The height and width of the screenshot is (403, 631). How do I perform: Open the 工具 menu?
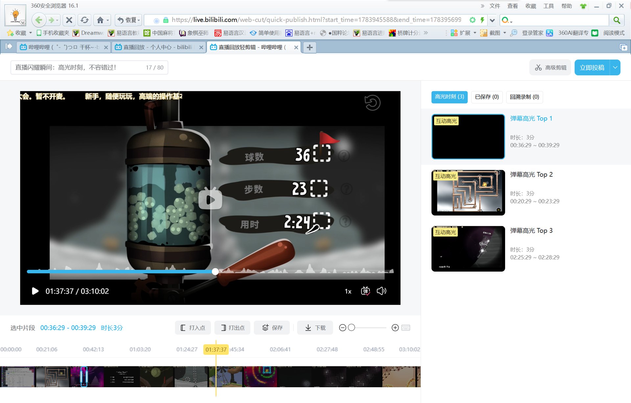pos(548,6)
